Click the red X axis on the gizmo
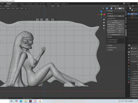 (104, 14)
